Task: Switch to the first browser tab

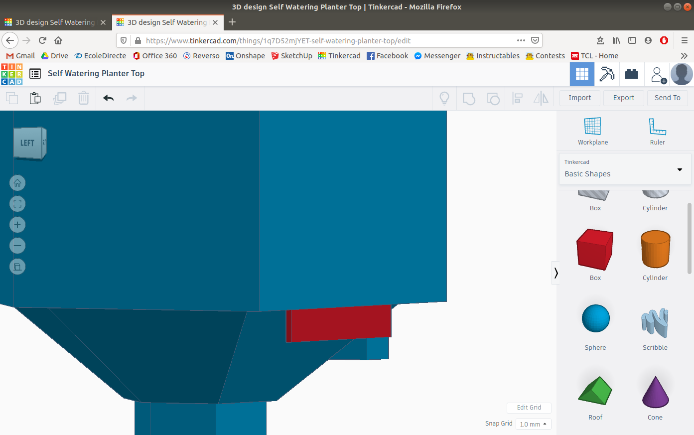Action: coord(55,22)
